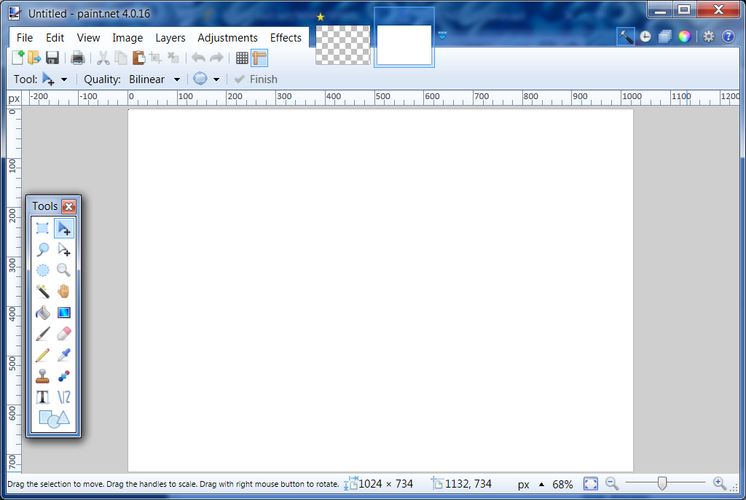Click the Redo arrow

[216, 58]
